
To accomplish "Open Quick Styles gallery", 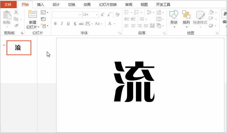I will 200,19.
